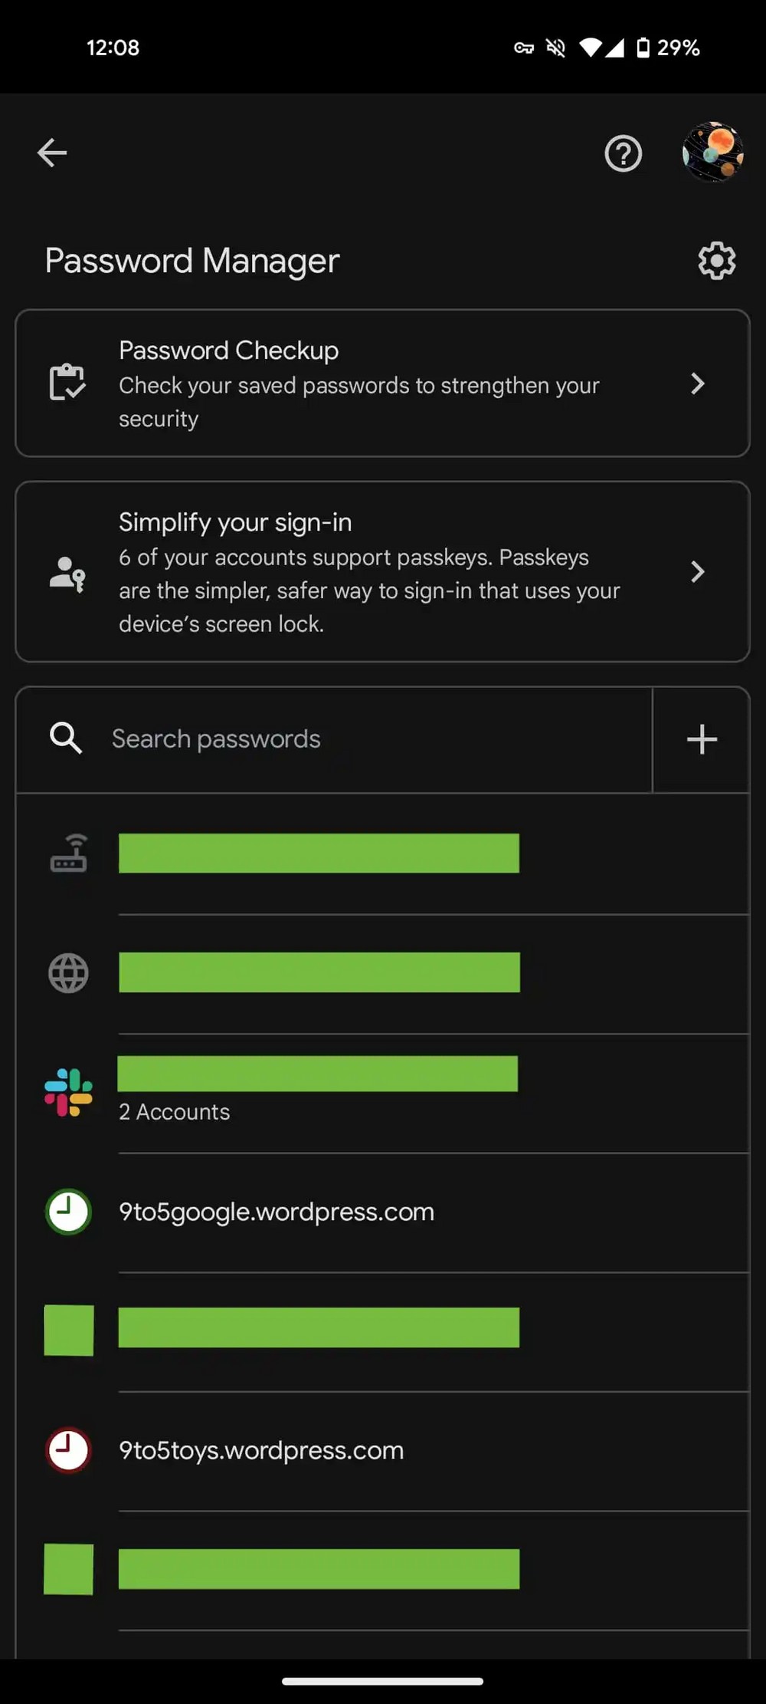Tap the green 9to5google clock icon
The height and width of the screenshot is (1704, 766).
[x=68, y=1212]
